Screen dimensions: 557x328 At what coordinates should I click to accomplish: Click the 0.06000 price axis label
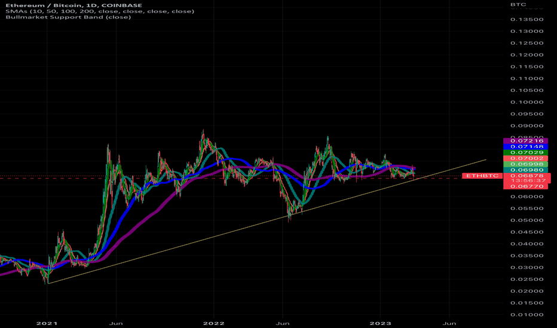pyautogui.click(x=527, y=197)
